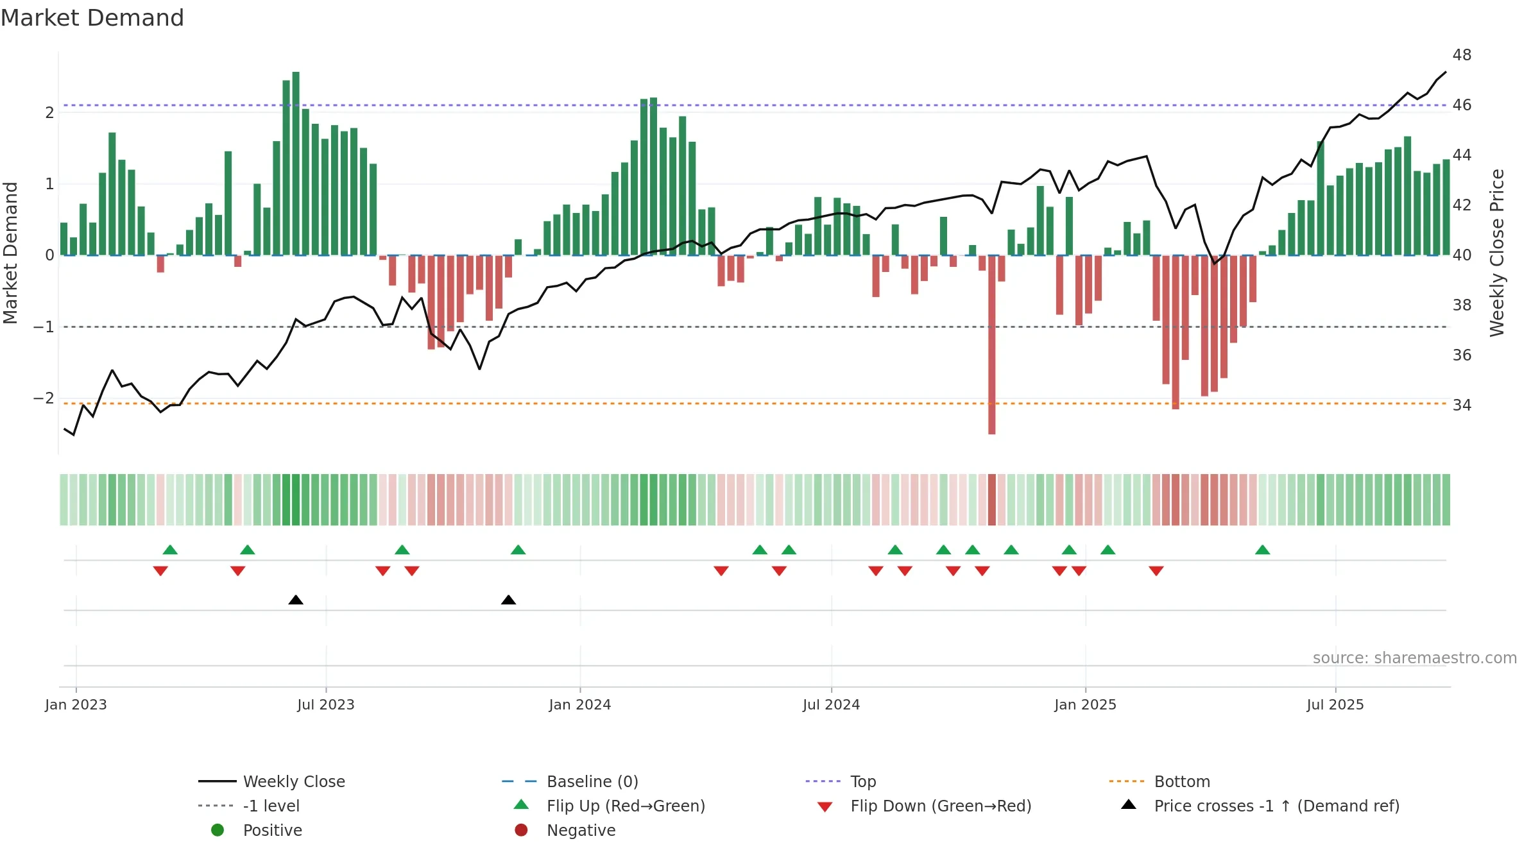
Task: Click the first red flip-down marker after Jan 2023
Action: (x=160, y=571)
